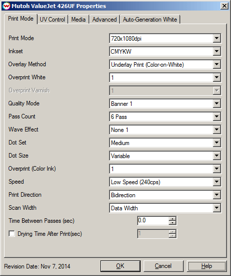This screenshot has height=276, width=231.
Task: Click the Wave Effect label
Action: 24,129
